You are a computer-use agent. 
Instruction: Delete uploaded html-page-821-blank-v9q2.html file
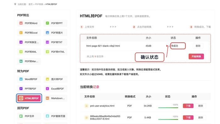click(x=198, y=46)
